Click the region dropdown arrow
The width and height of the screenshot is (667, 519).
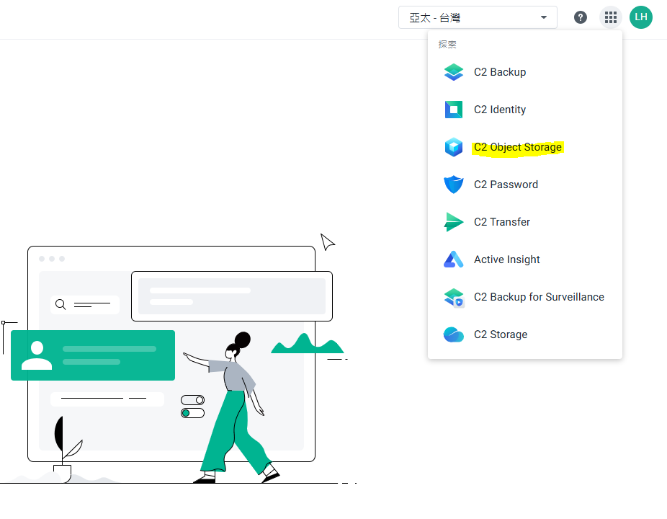[544, 17]
